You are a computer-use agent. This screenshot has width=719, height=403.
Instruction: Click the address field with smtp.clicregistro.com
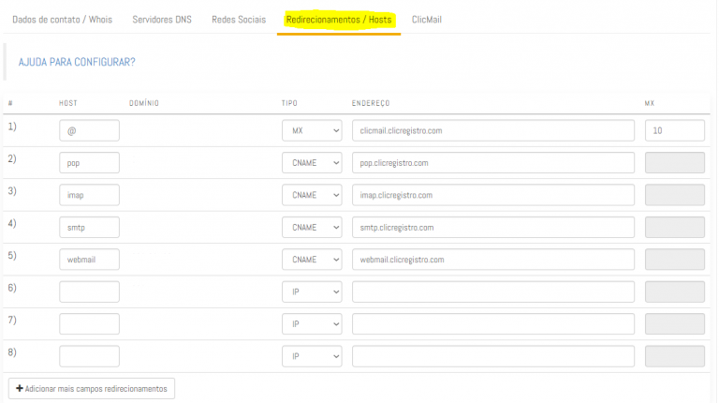pos(493,227)
